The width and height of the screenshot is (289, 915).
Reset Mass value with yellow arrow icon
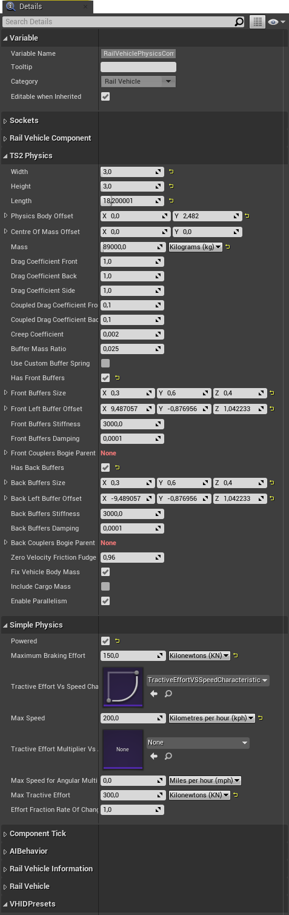tap(228, 247)
